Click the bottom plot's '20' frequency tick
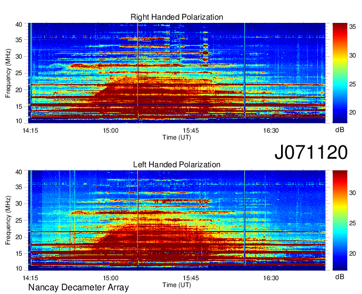Screen dimensions: 362x294 19,237
